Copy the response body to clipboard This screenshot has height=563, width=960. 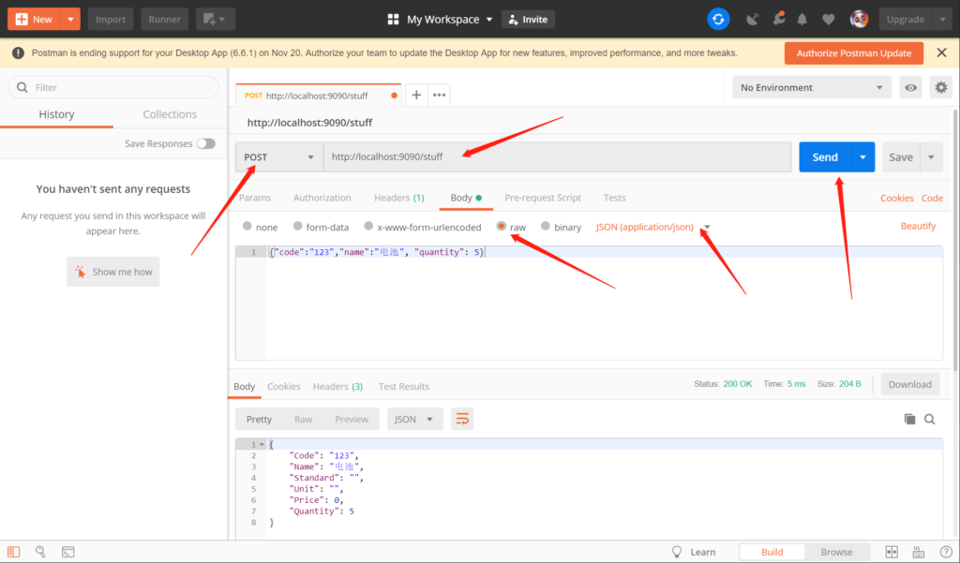909,419
